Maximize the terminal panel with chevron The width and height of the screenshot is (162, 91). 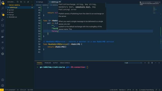coord(156,63)
